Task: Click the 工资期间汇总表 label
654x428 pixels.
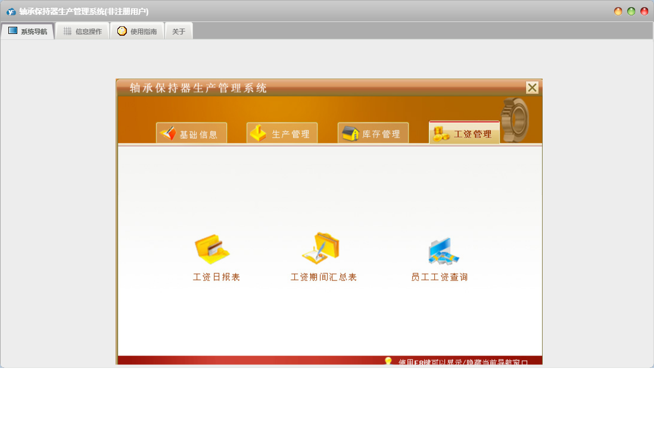Action: point(323,277)
